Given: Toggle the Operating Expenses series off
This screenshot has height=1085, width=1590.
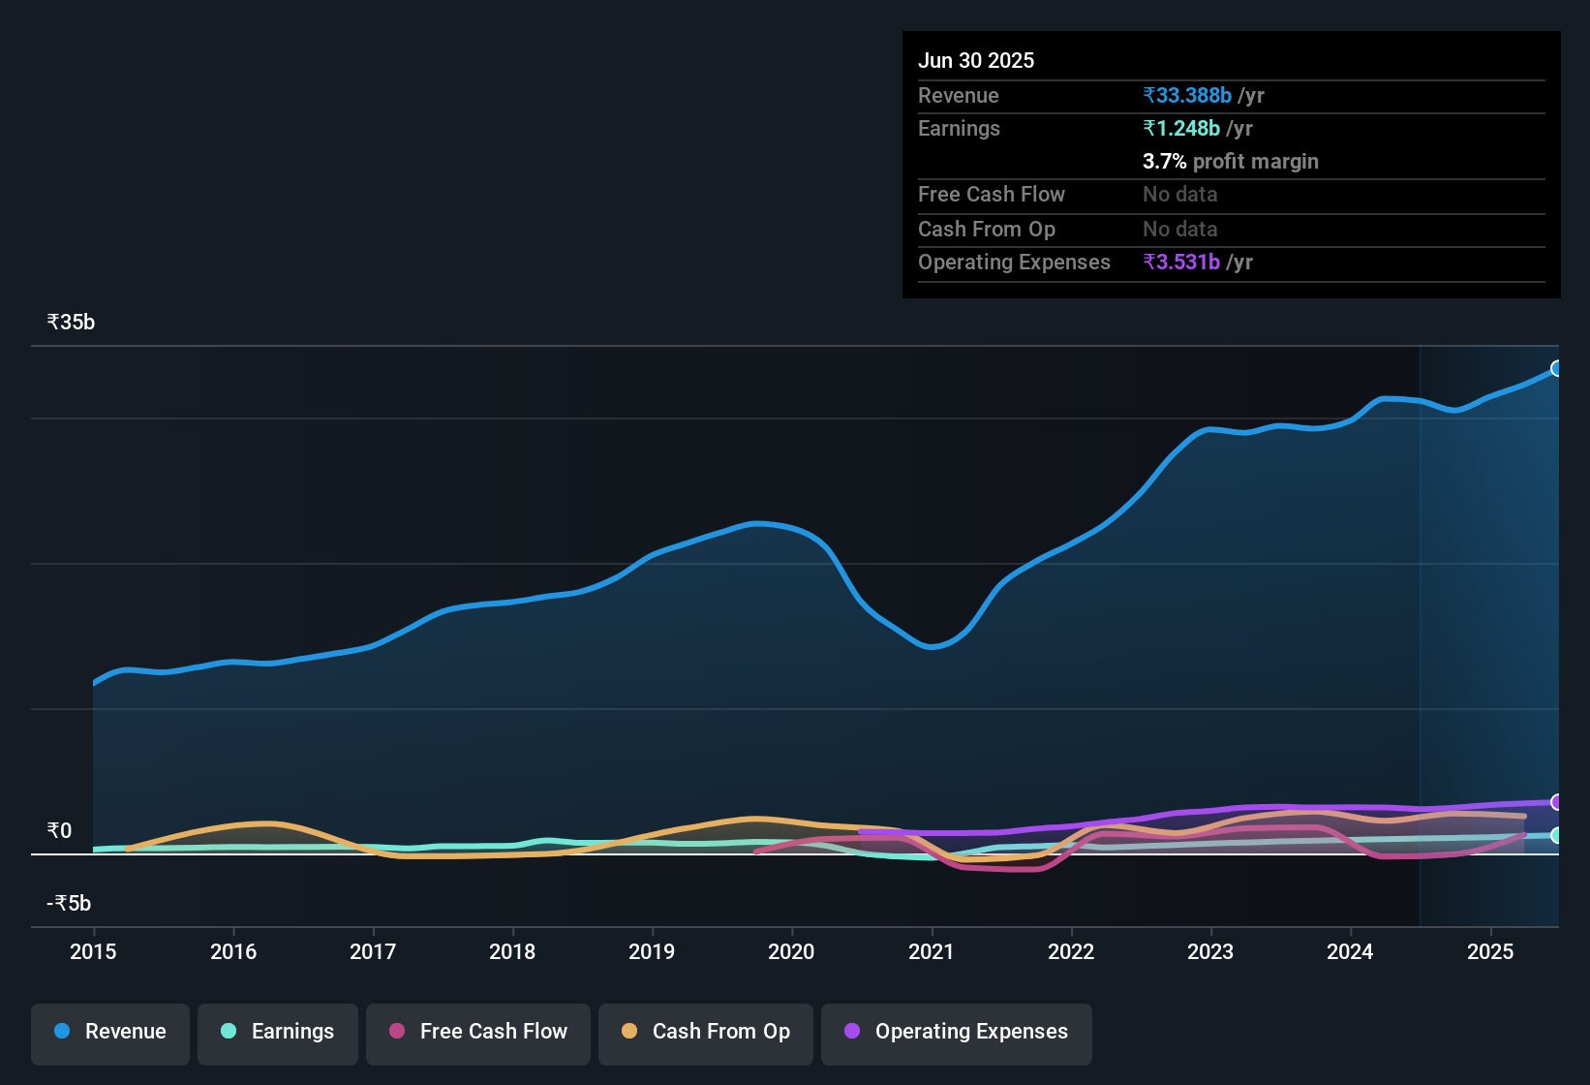Looking at the screenshot, I should [x=956, y=1032].
